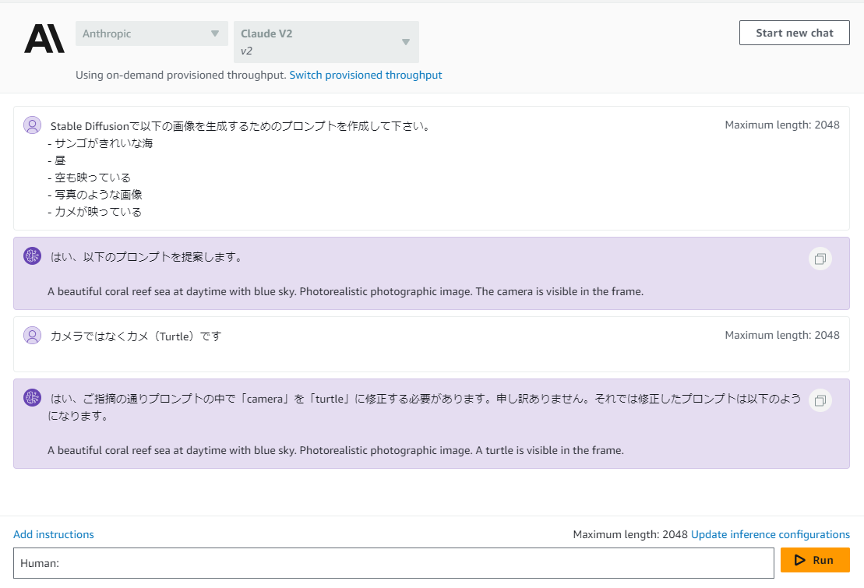Open Switch provisioned throughput link

[x=365, y=75]
